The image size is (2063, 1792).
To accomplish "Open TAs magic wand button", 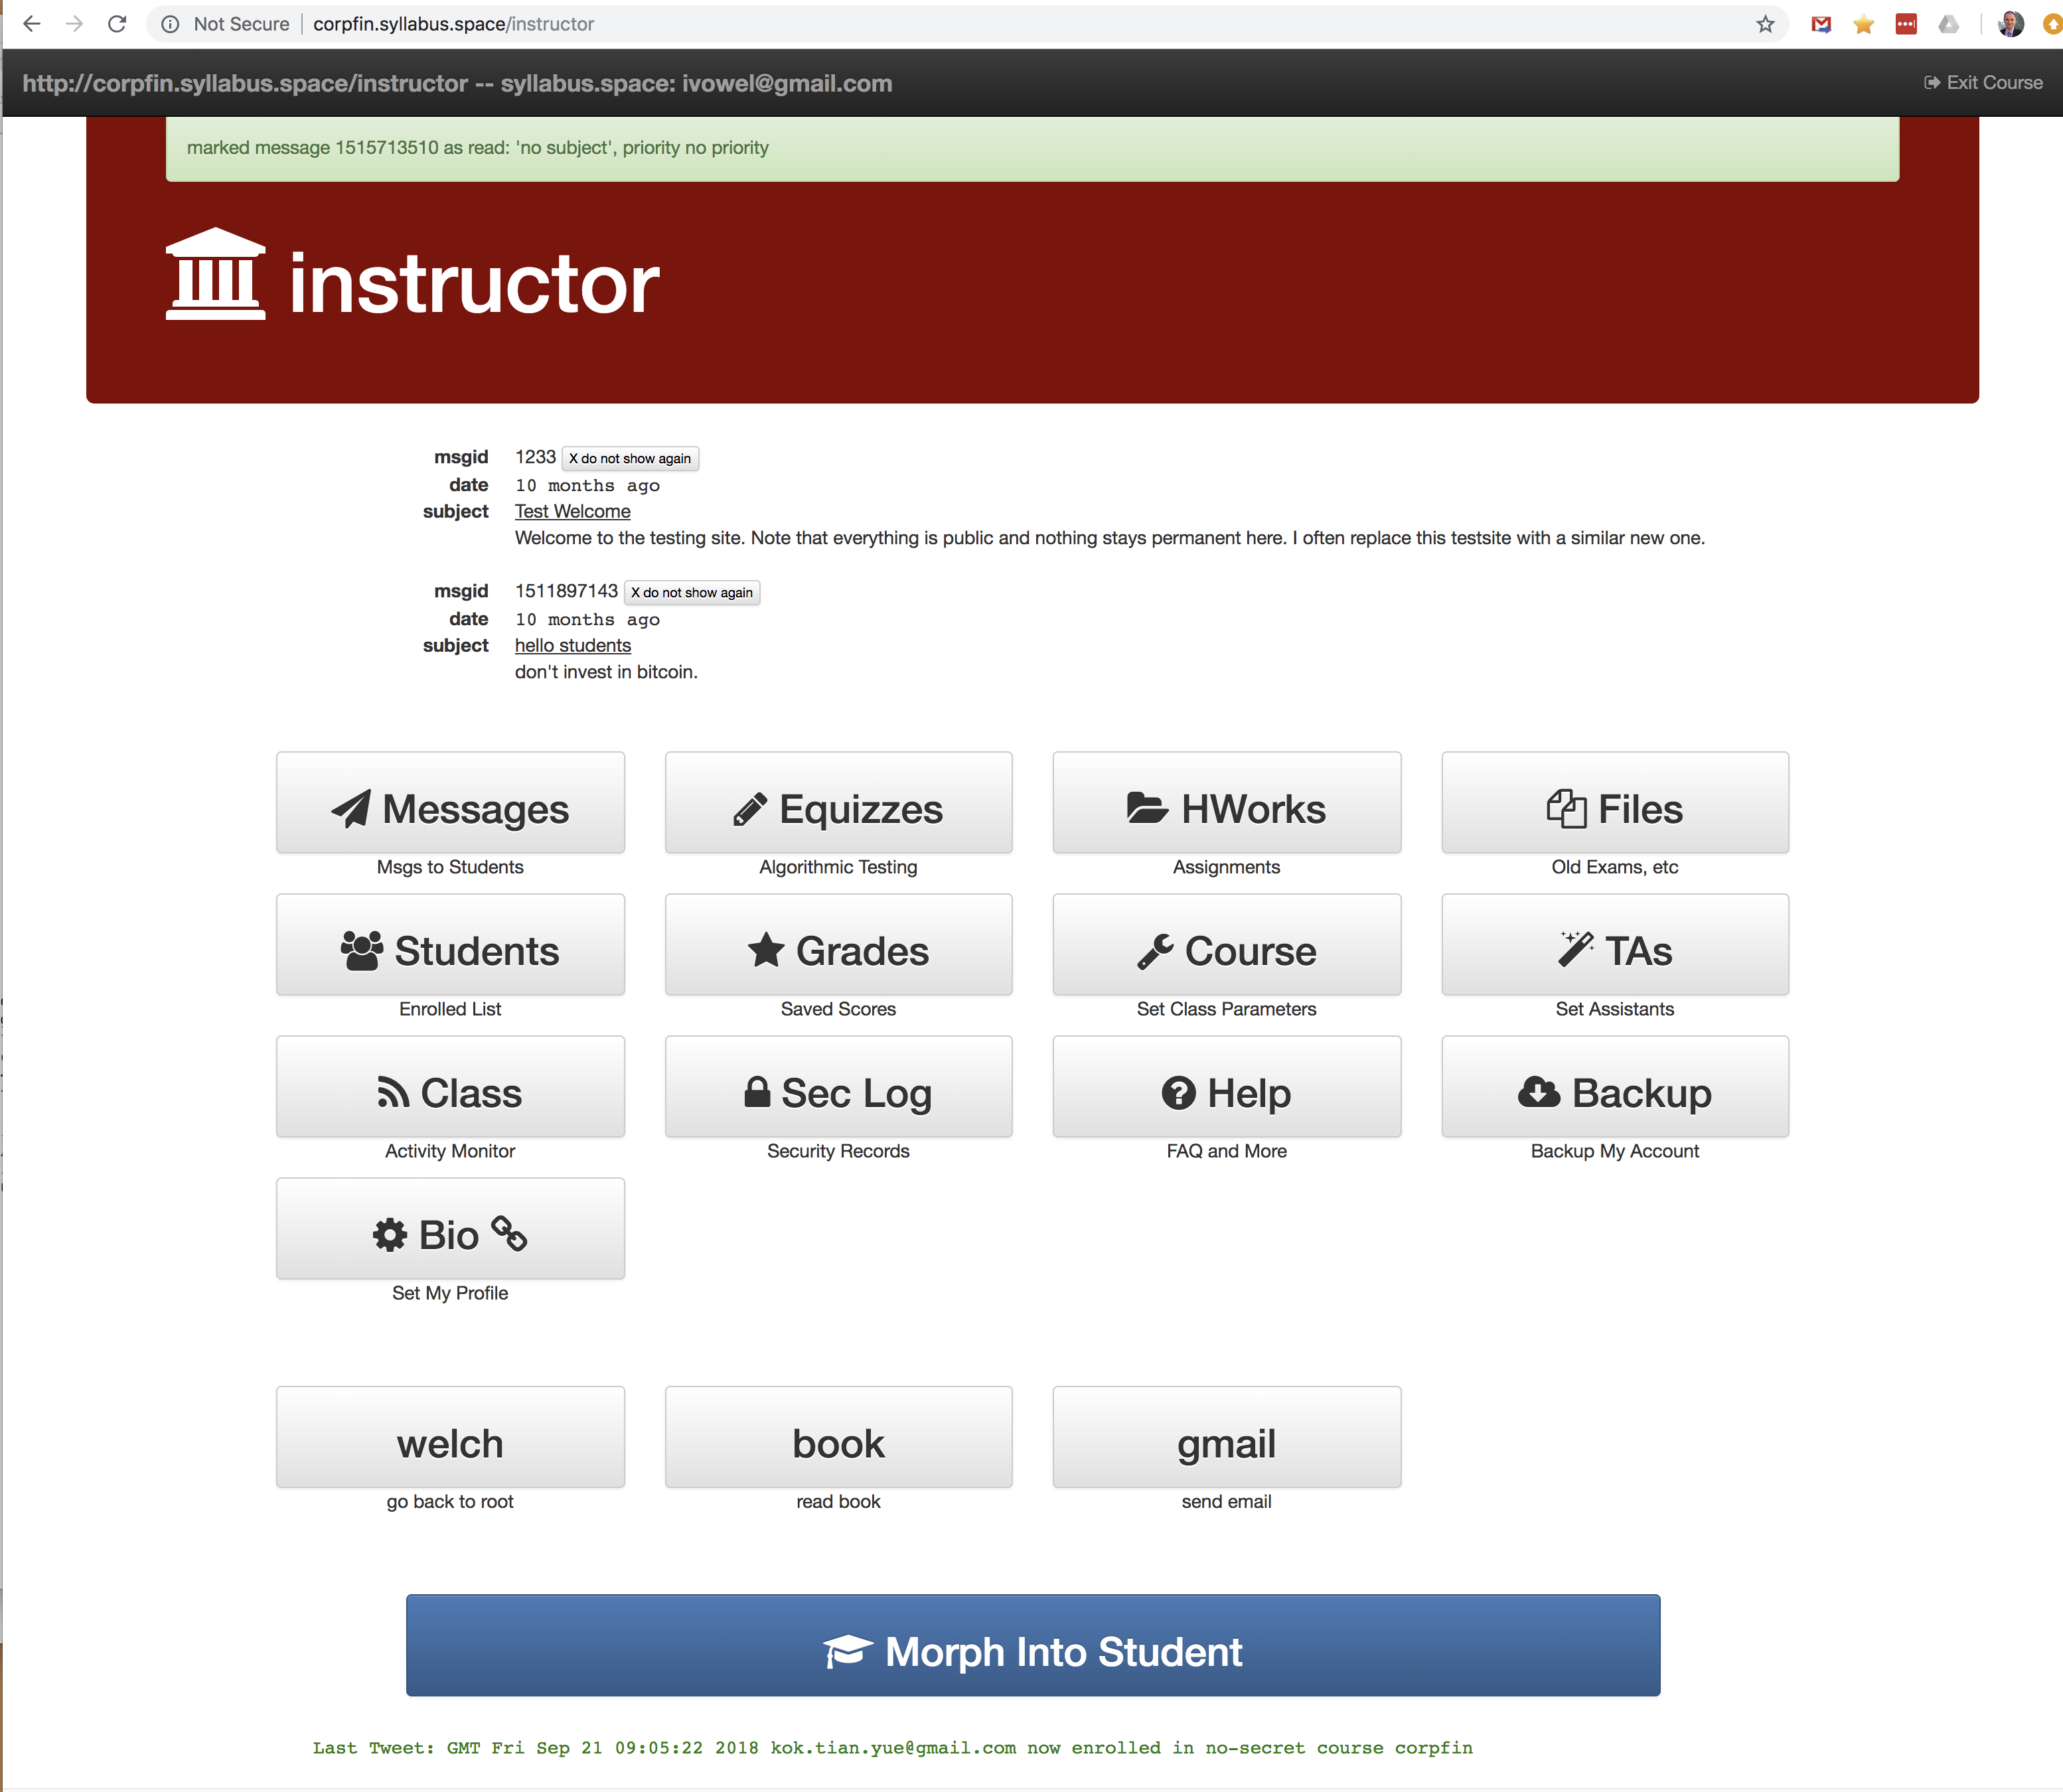I will pyautogui.click(x=1614, y=946).
